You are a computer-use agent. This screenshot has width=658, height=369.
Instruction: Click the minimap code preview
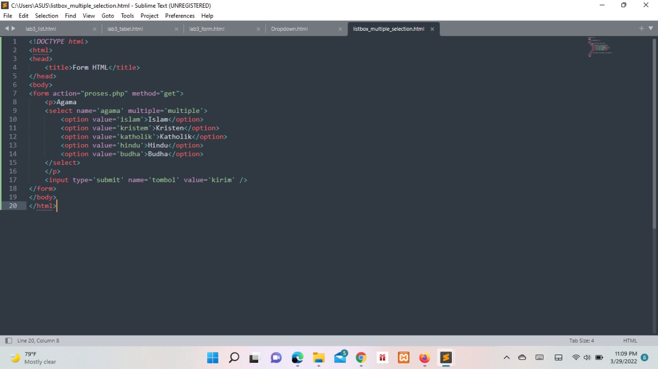click(x=600, y=46)
